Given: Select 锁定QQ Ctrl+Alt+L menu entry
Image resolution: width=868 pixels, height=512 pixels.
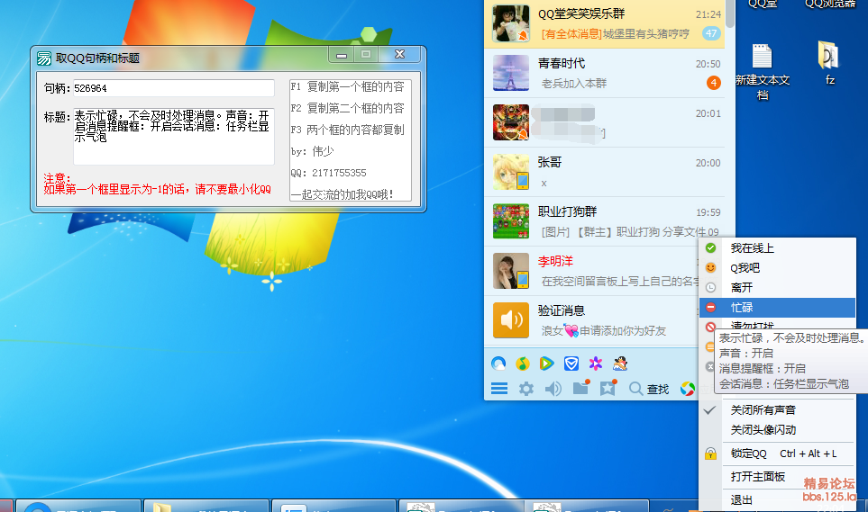Looking at the screenshot, I should click(777, 454).
